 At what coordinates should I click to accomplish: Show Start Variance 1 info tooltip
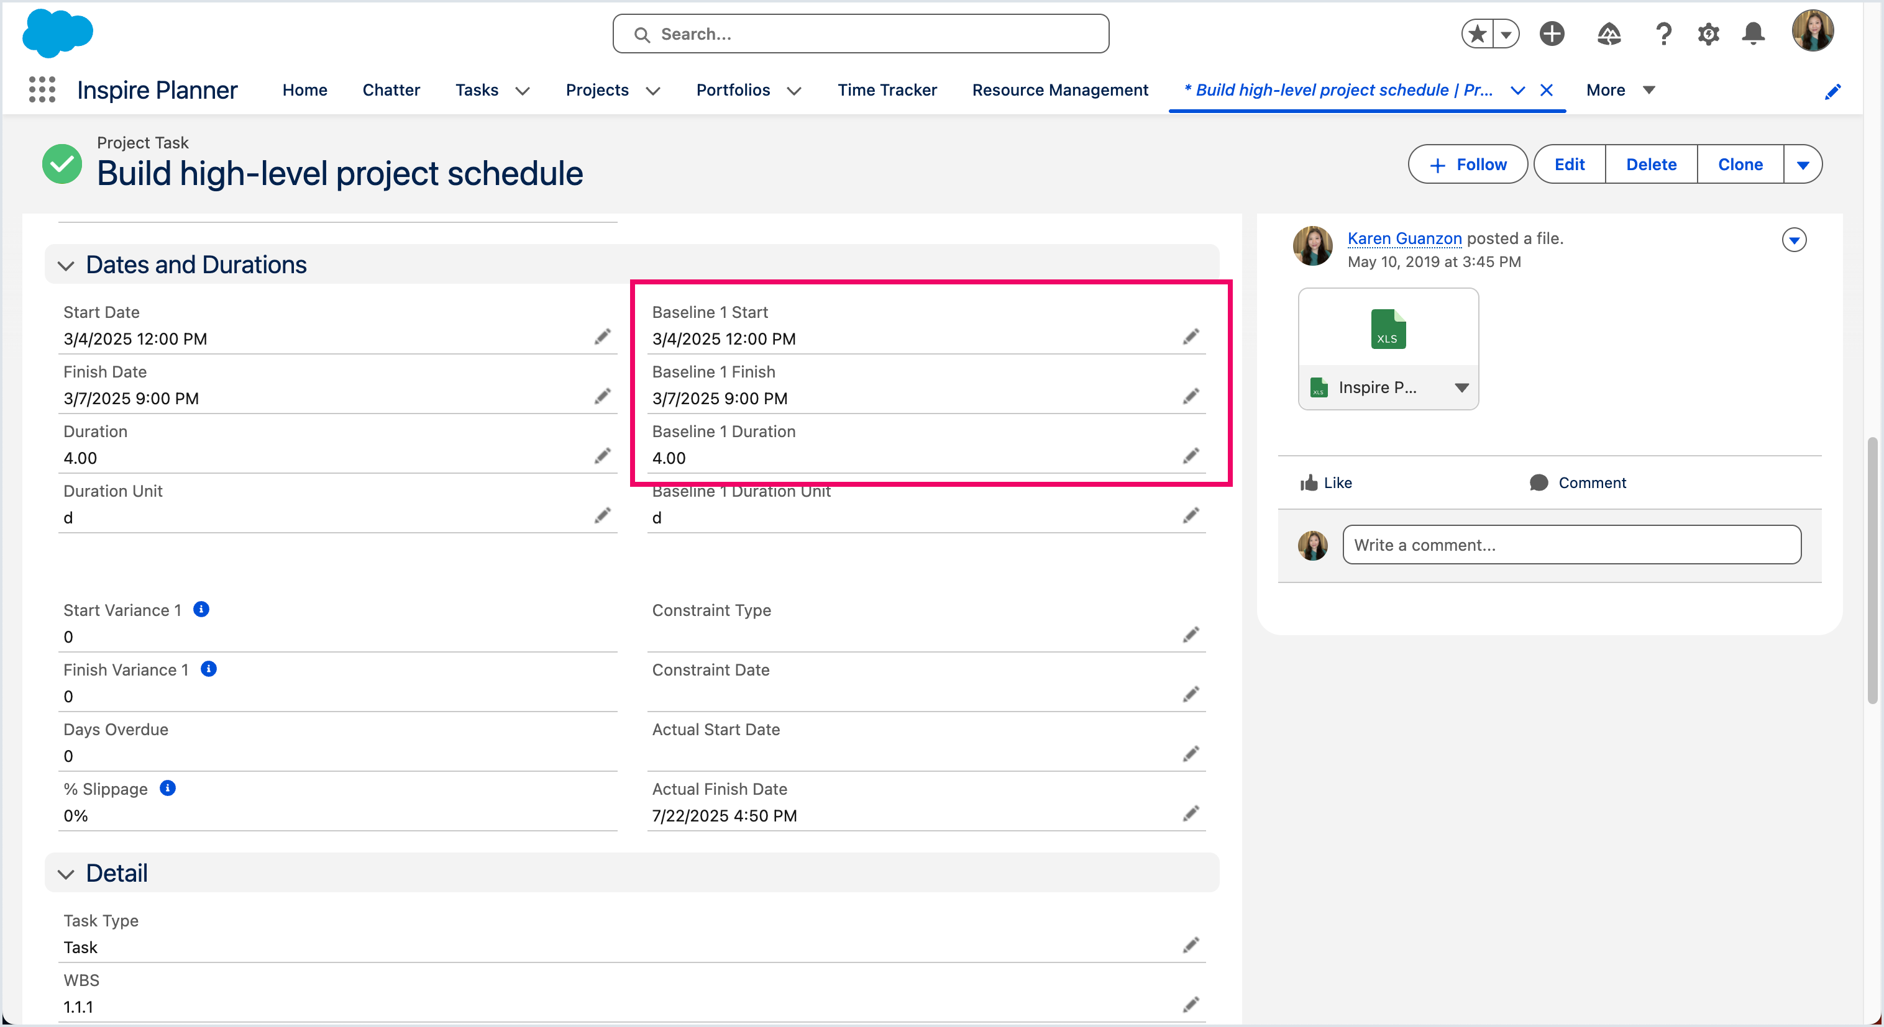(201, 609)
